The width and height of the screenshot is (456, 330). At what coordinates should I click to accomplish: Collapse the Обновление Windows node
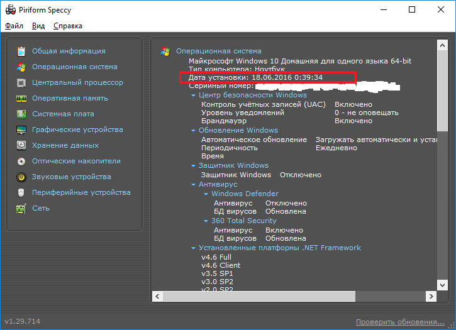pyautogui.click(x=193, y=131)
